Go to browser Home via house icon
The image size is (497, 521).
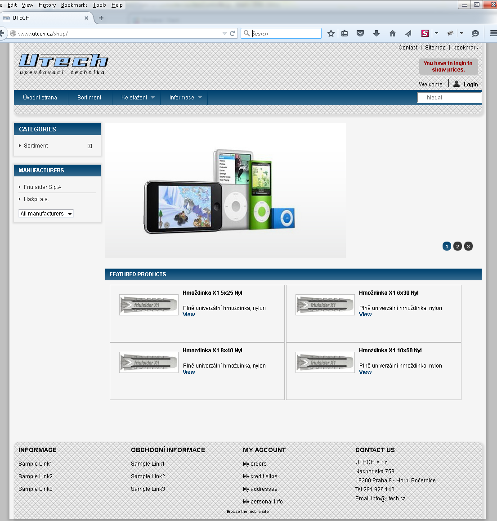[393, 33]
